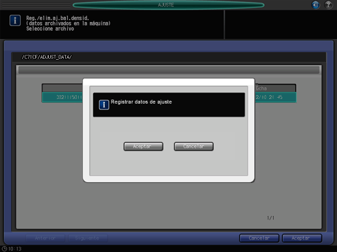
Task: Click the Registrar datos de ajuste message
Action: 141,102
